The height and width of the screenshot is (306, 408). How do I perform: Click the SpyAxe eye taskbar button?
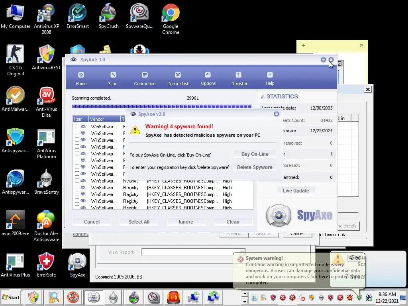tap(94, 297)
